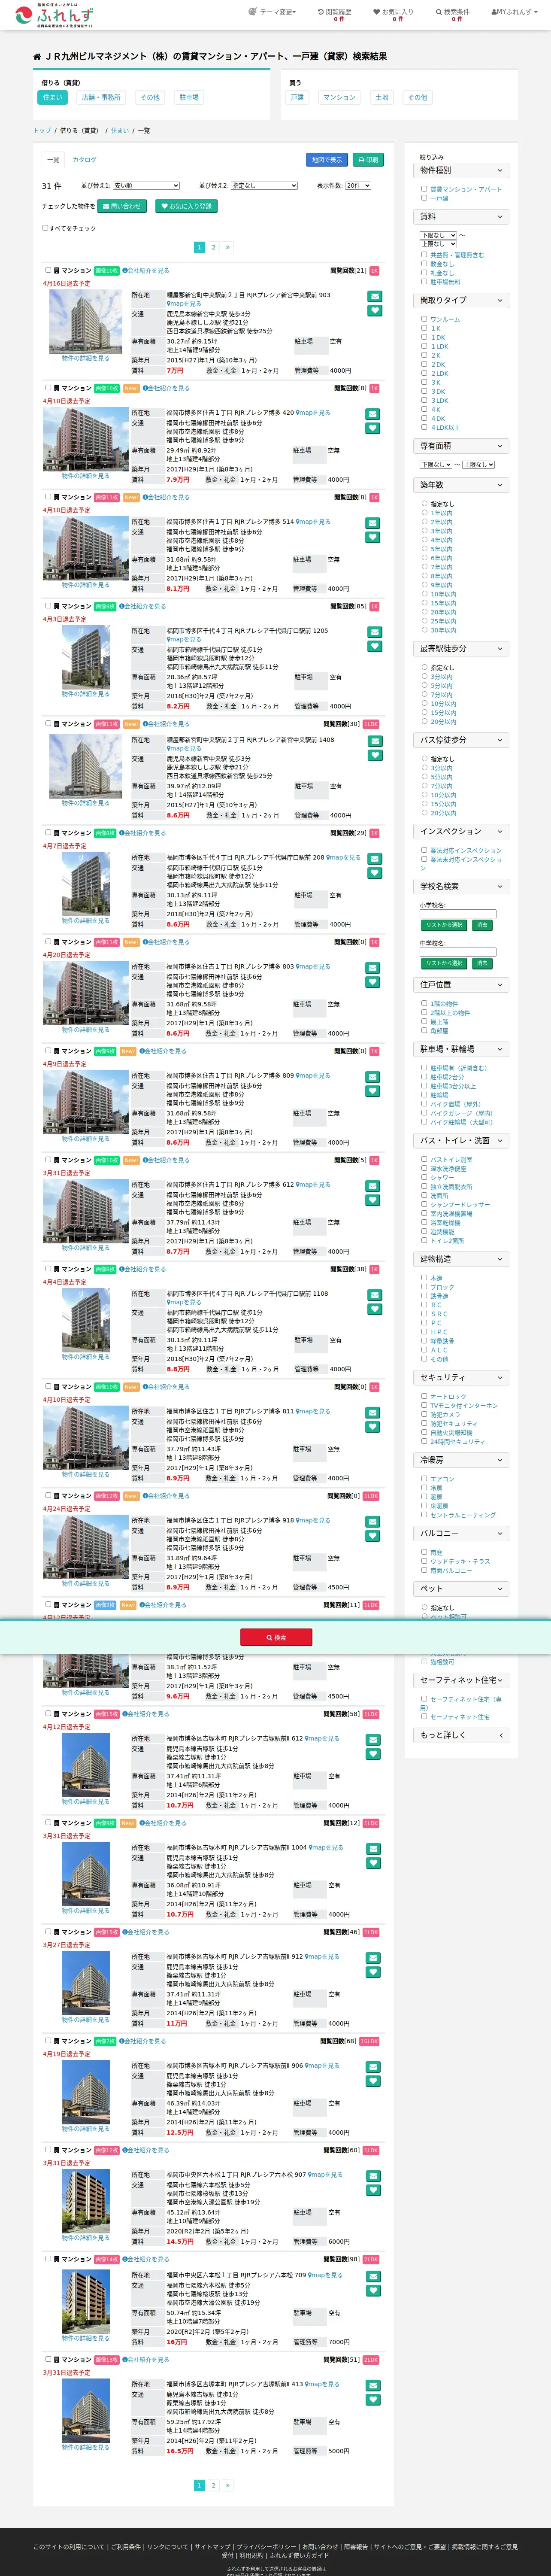551x2576 pixels.
Task: Click mail inquiry icon for プレシア新宮中央駅前 903
Action: [374, 296]
